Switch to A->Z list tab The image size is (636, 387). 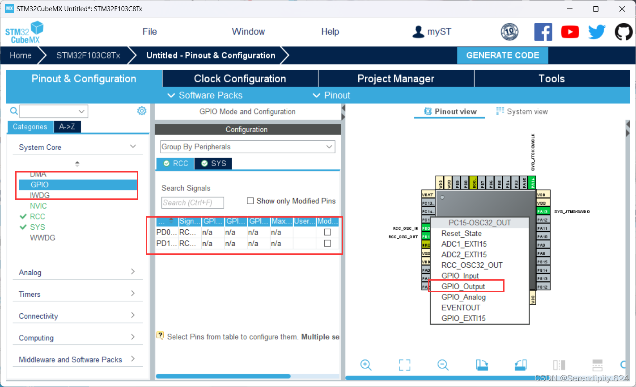pos(67,127)
